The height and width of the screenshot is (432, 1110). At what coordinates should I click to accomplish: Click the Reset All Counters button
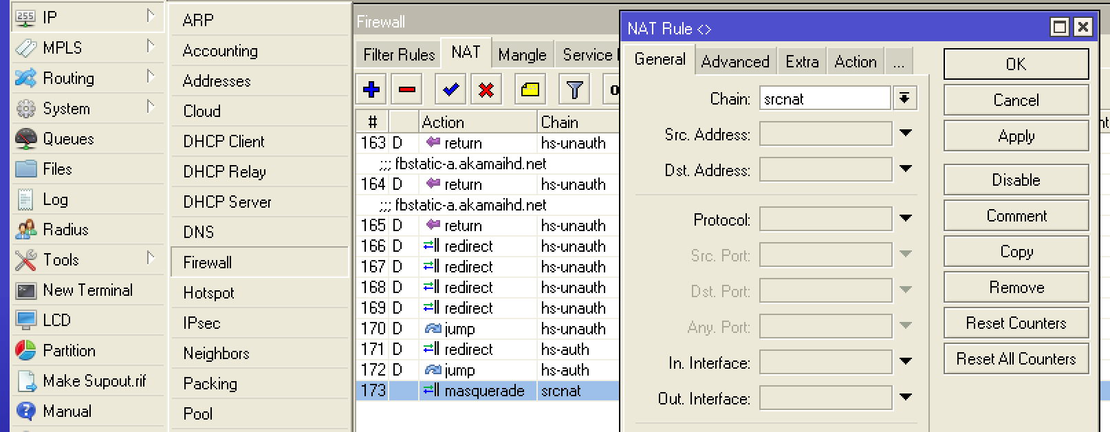(1016, 359)
